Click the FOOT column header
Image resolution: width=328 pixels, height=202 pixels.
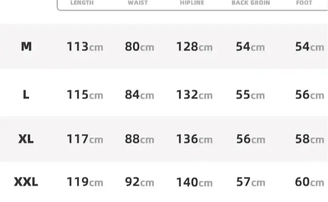pos(304,3)
